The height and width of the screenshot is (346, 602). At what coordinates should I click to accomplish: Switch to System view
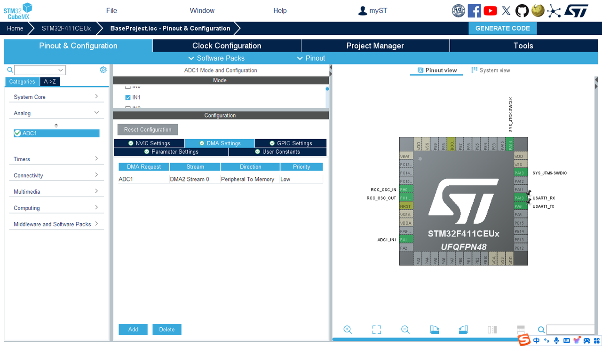(491, 71)
